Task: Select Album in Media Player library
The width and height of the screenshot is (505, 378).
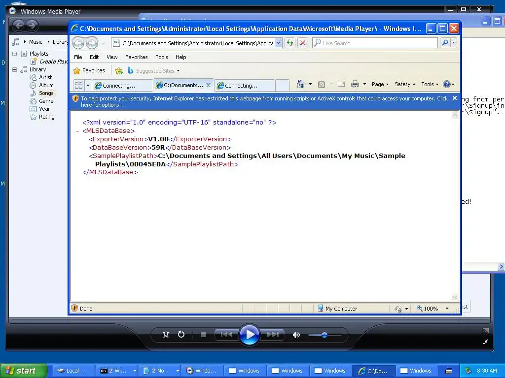Action: (46, 85)
